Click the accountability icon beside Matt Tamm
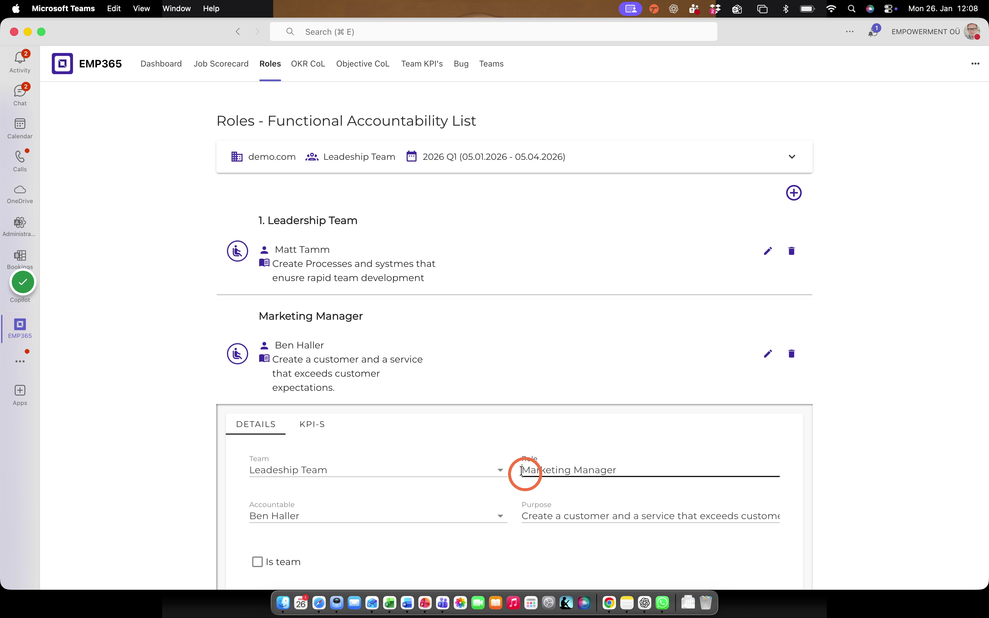 point(238,251)
